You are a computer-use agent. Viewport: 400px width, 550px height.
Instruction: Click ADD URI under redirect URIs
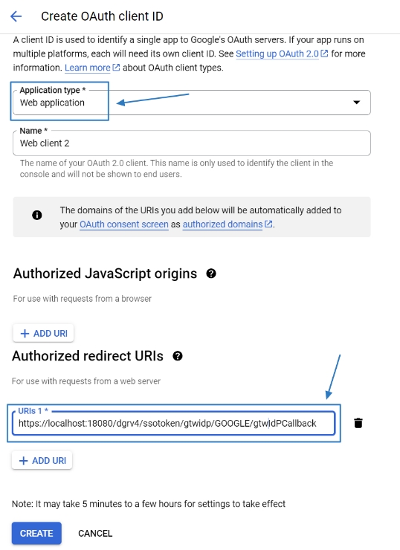click(42, 461)
